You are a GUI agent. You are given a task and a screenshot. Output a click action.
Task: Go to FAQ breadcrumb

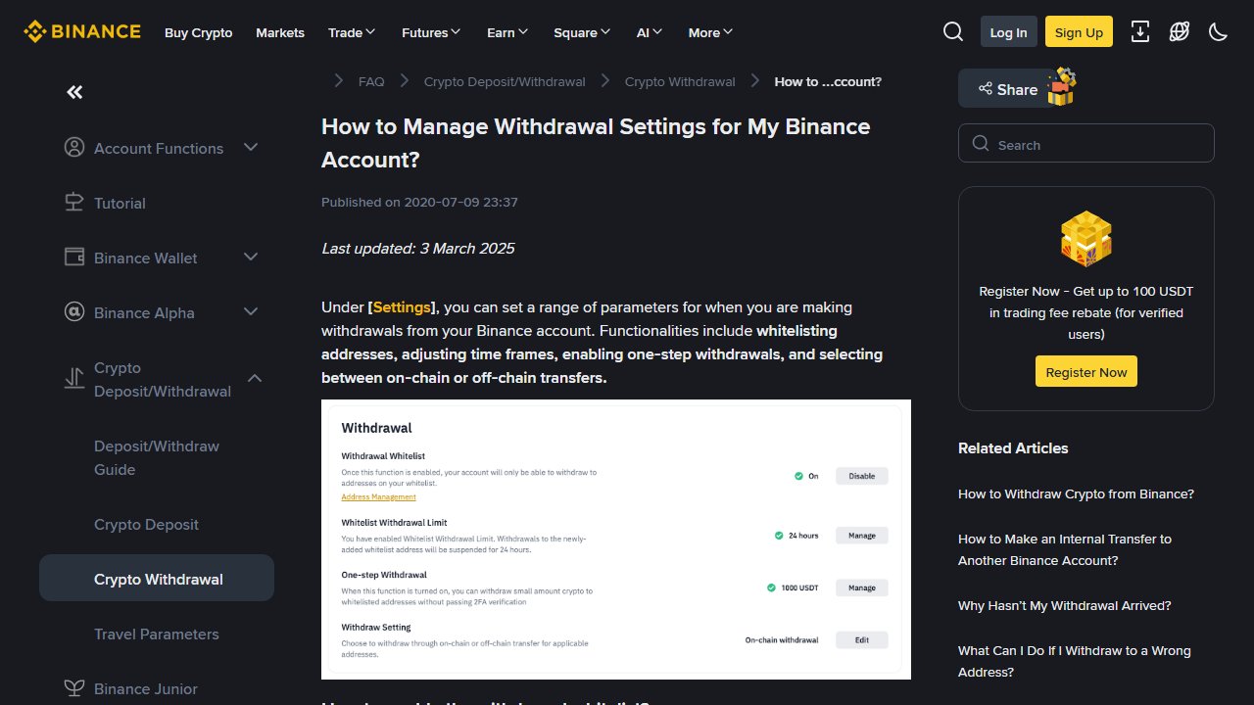pos(371,81)
